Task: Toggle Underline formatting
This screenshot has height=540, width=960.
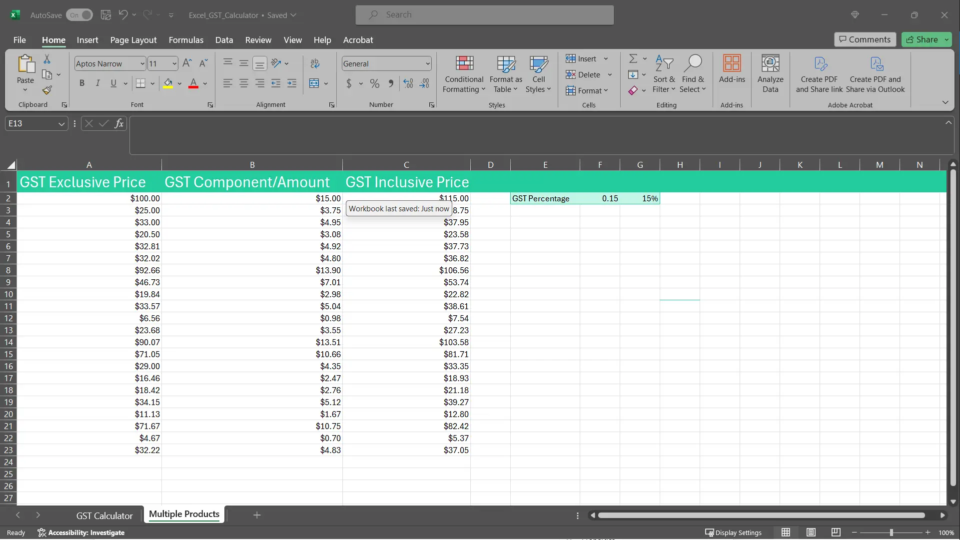Action: [113, 83]
